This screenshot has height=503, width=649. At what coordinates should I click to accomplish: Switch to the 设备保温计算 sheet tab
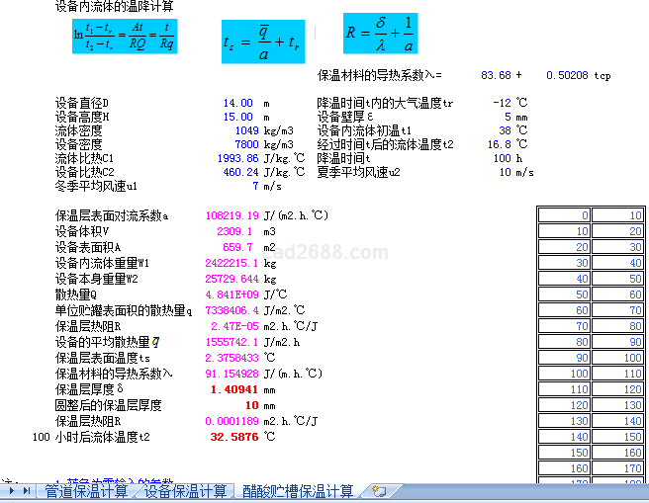(x=186, y=491)
